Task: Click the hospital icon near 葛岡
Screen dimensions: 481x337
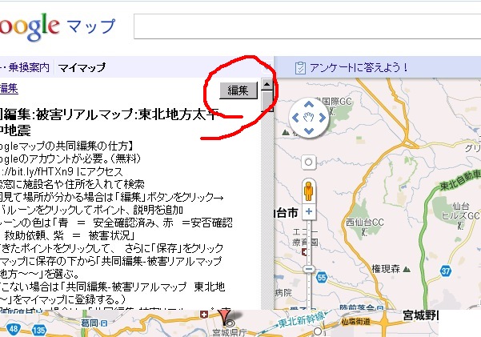Action: [x=204, y=315]
